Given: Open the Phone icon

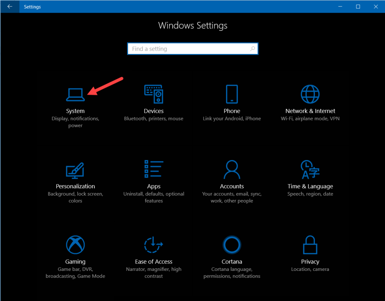Looking at the screenshot, I should (x=232, y=94).
